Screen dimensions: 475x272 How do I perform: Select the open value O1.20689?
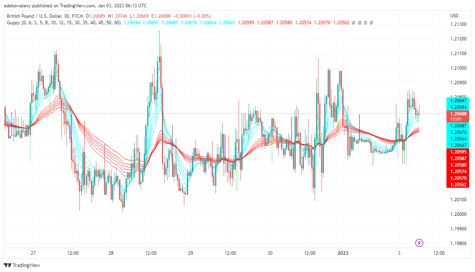pos(96,16)
